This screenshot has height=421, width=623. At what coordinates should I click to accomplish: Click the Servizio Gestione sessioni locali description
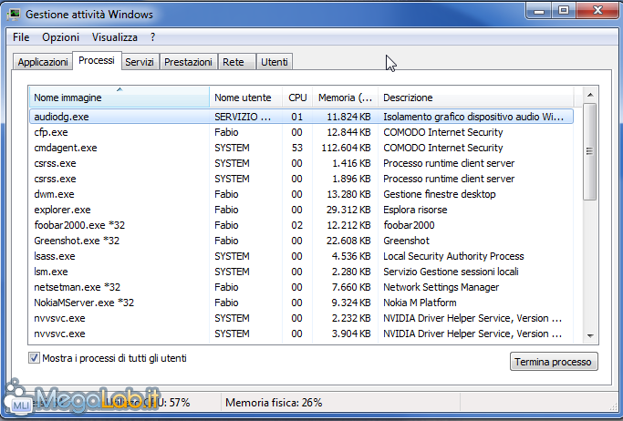click(x=451, y=272)
